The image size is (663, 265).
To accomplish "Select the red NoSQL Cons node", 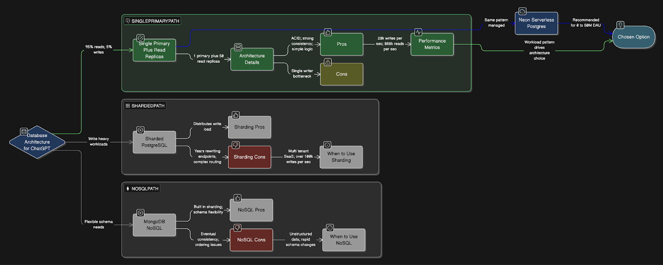I will tap(251, 240).
